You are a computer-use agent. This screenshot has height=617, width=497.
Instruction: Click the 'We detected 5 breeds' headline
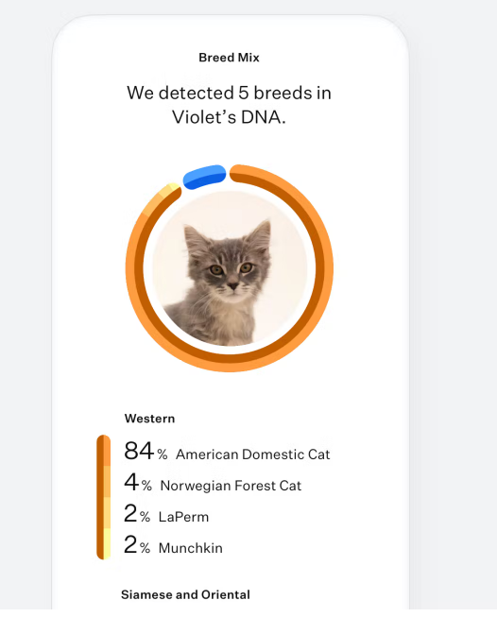(229, 105)
